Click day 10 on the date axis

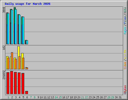coord(41,97)
